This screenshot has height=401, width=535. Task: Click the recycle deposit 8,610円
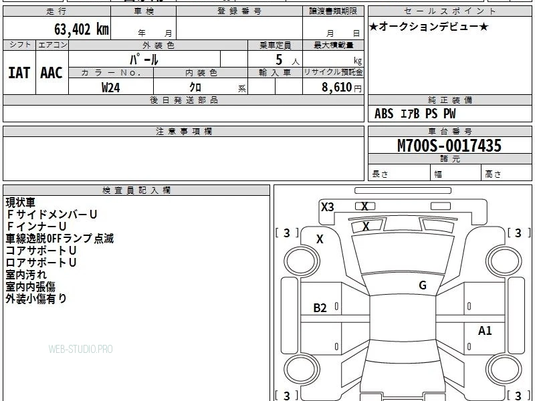pyautogui.click(x=342, y=88)
